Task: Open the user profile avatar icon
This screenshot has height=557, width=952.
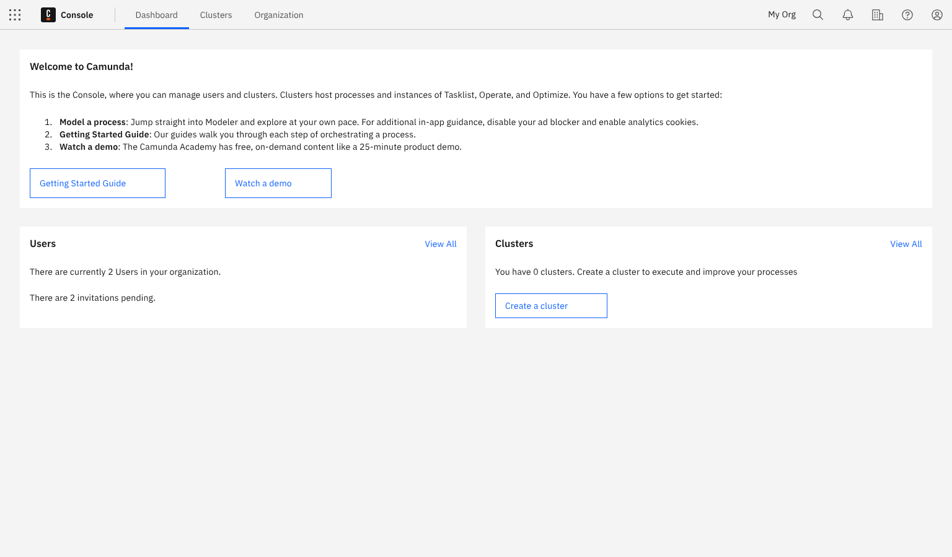Action: pos(937,15)
